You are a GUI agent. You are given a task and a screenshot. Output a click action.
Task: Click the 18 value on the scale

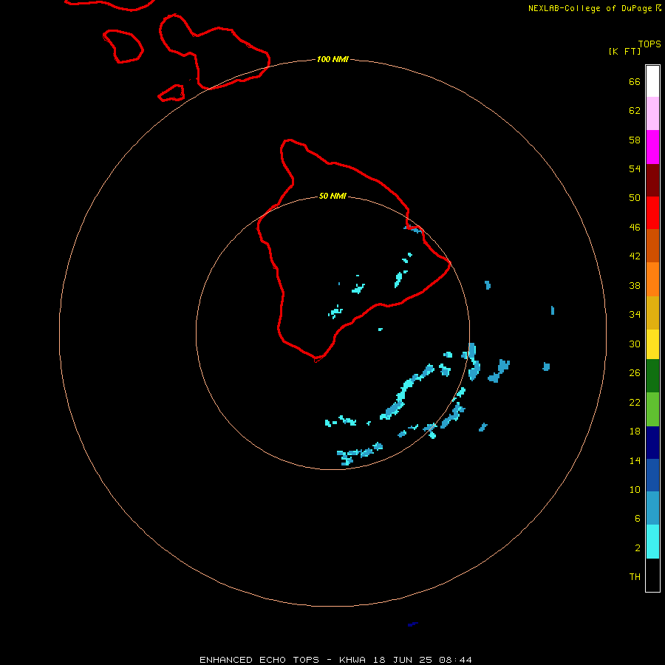coord(635,432)
